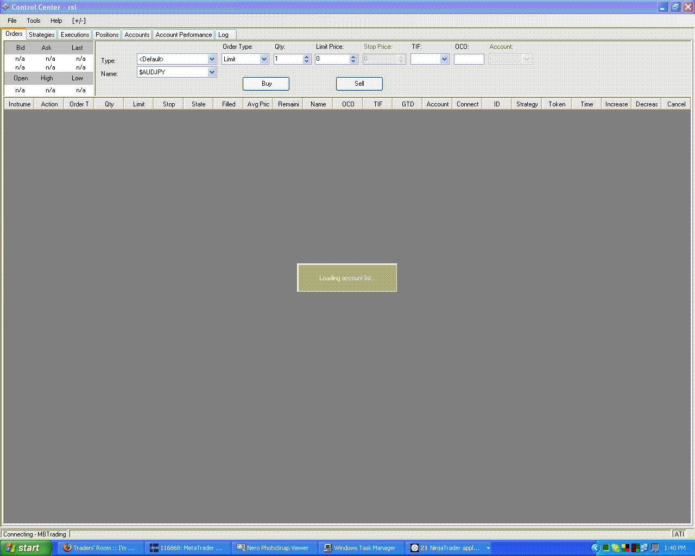Screen dimensions: 695x556
Task: Switch to Windows Task Manager in taskbar
Action: (362, 548)
